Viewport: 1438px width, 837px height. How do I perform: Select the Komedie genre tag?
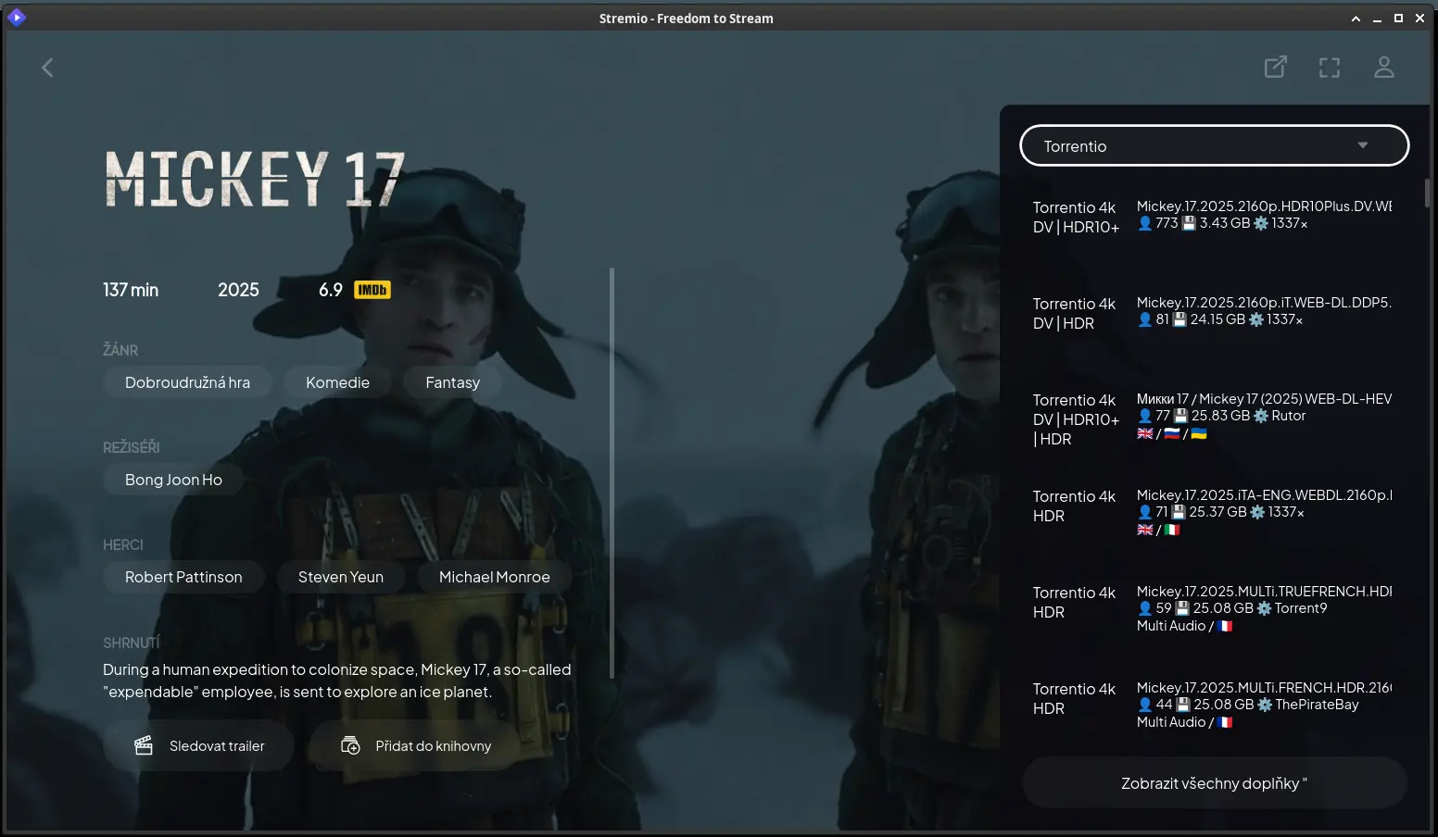click(x=337, y=382)
